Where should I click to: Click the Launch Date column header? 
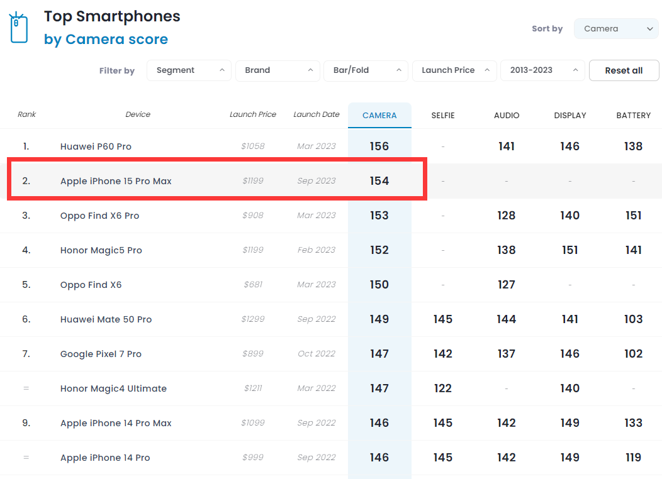[x=316, y=114]
